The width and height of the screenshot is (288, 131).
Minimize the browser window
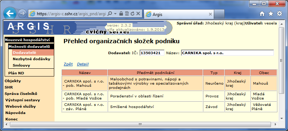point(254,4)
